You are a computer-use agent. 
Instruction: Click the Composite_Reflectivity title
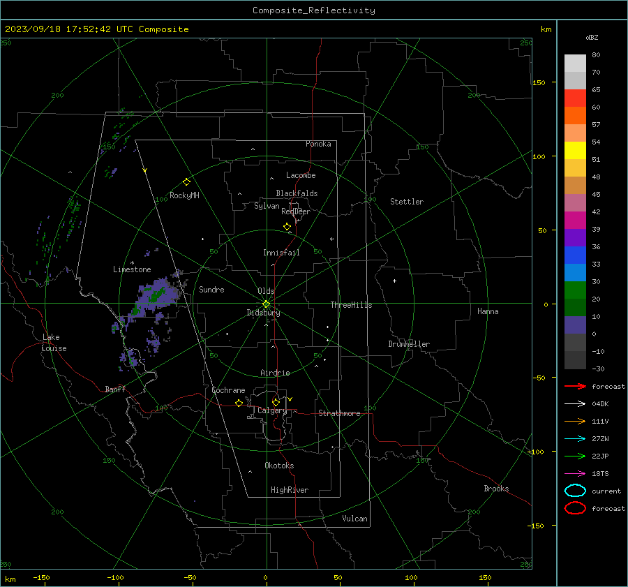[x=313, y=10]
